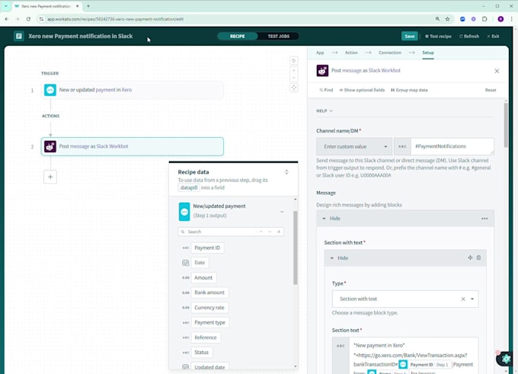The image size is (518, 374).
Task: Select the Date datapill
Action: pyautogui.click(x=200, y=263)
